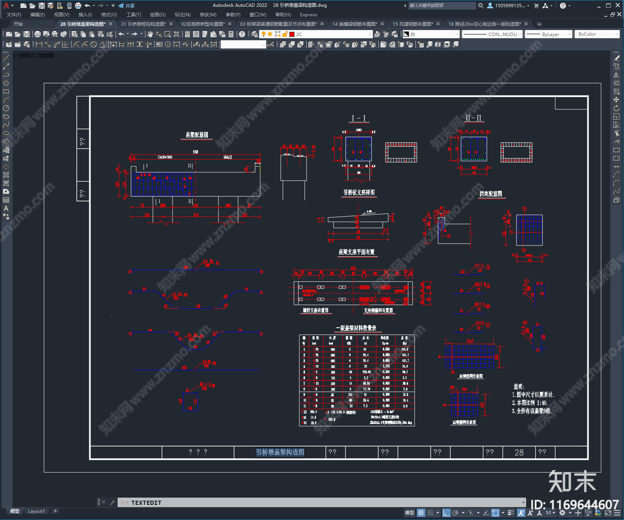The width and height of the screenshot is (624, 520).
Task: Open the Autodesk App Store cart icon
Action: (536, 5)
